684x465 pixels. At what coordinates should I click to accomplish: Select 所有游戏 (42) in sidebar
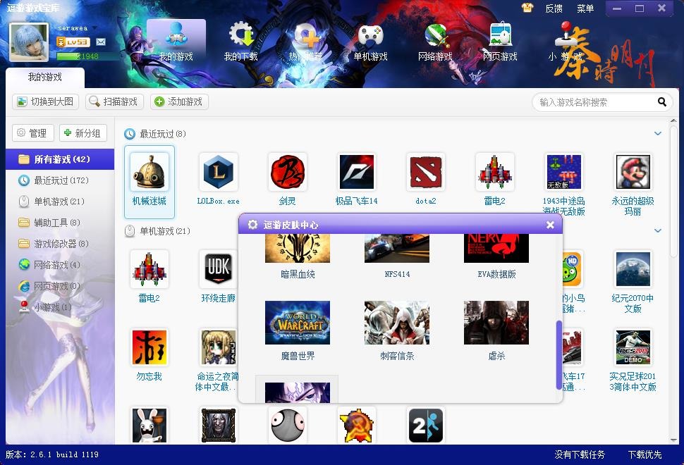60,159
